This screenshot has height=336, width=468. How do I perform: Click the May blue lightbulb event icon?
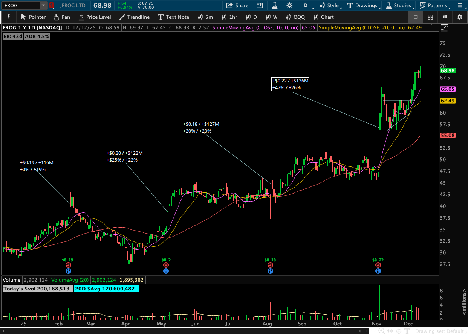pos(166,271)
